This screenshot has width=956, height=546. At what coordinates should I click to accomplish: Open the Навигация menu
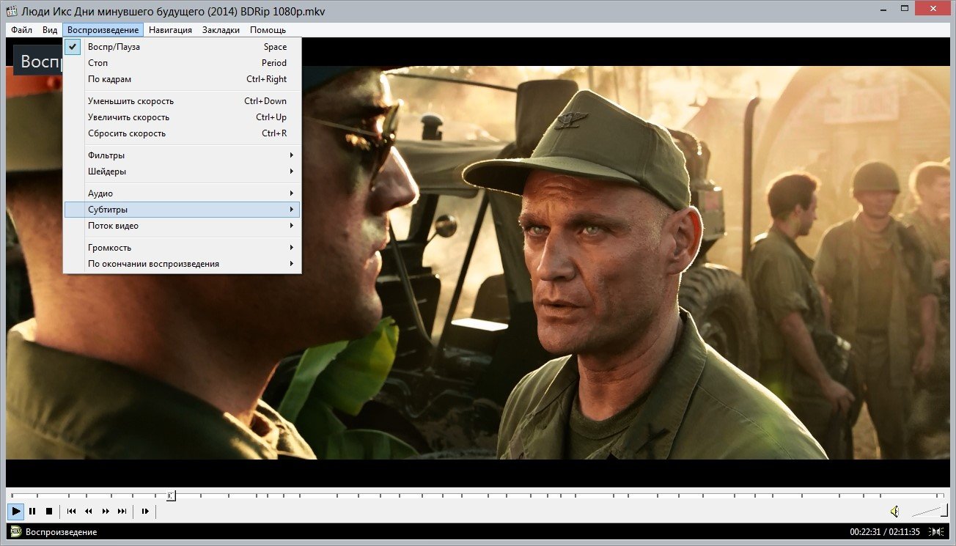pyautogui.click(x=170, y=30)
